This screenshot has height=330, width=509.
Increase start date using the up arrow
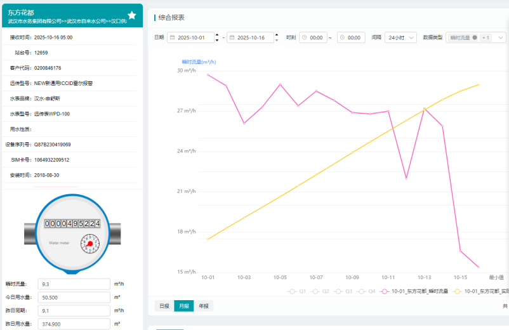click(218, 35)
